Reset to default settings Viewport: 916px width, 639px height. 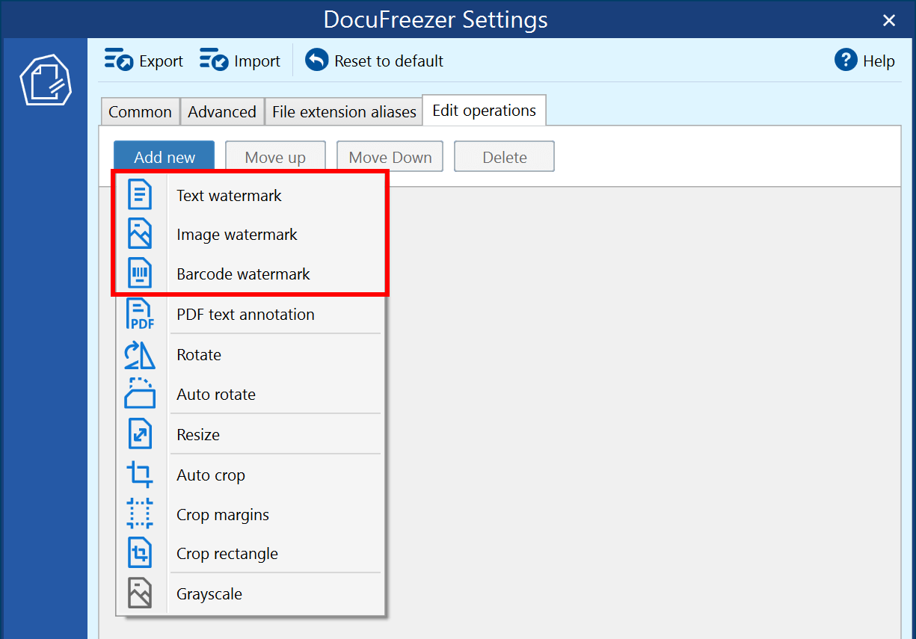pyautogui.click(x=375, y=61)
